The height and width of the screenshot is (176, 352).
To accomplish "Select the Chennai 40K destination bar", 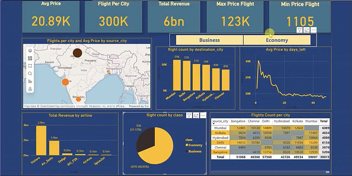I will 226,80.
